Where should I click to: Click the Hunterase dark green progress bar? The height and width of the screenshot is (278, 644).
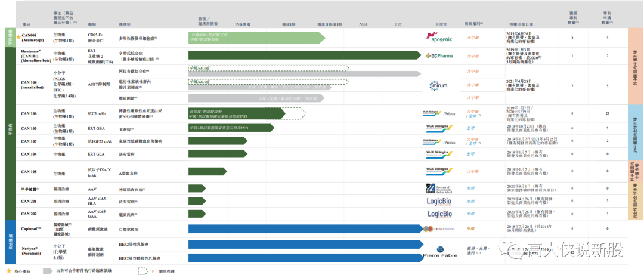pos(305,55)
